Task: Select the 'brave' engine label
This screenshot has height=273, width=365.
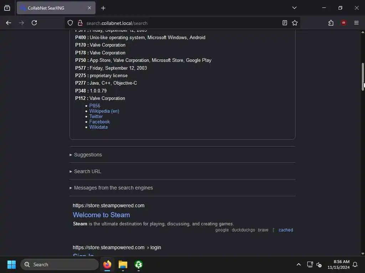Action: point(263,230)
